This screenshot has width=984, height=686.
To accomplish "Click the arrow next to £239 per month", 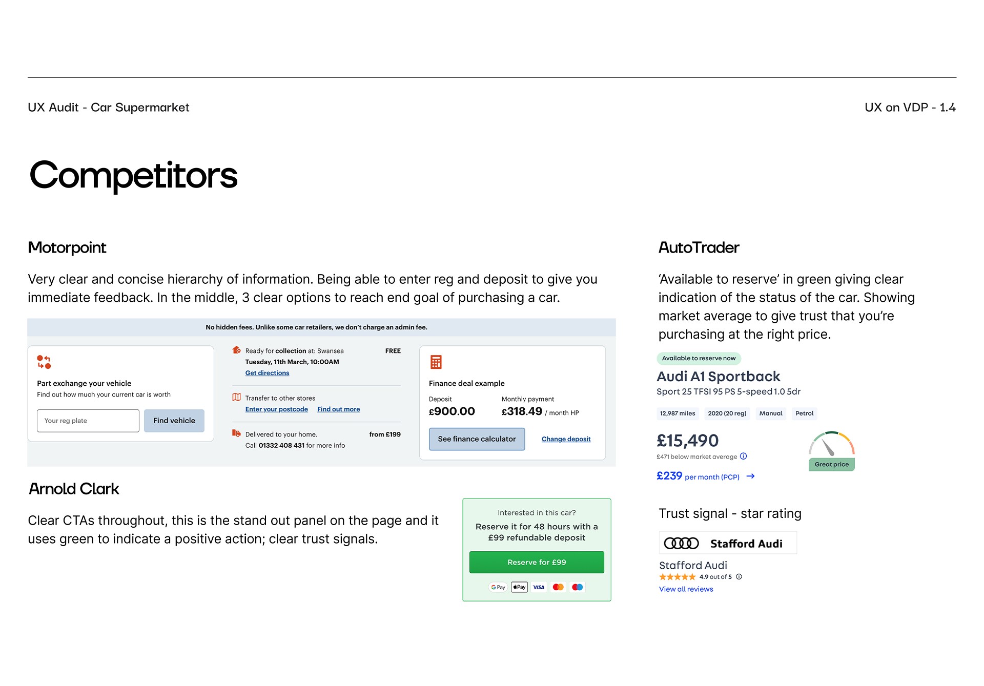I will [750, 476].
